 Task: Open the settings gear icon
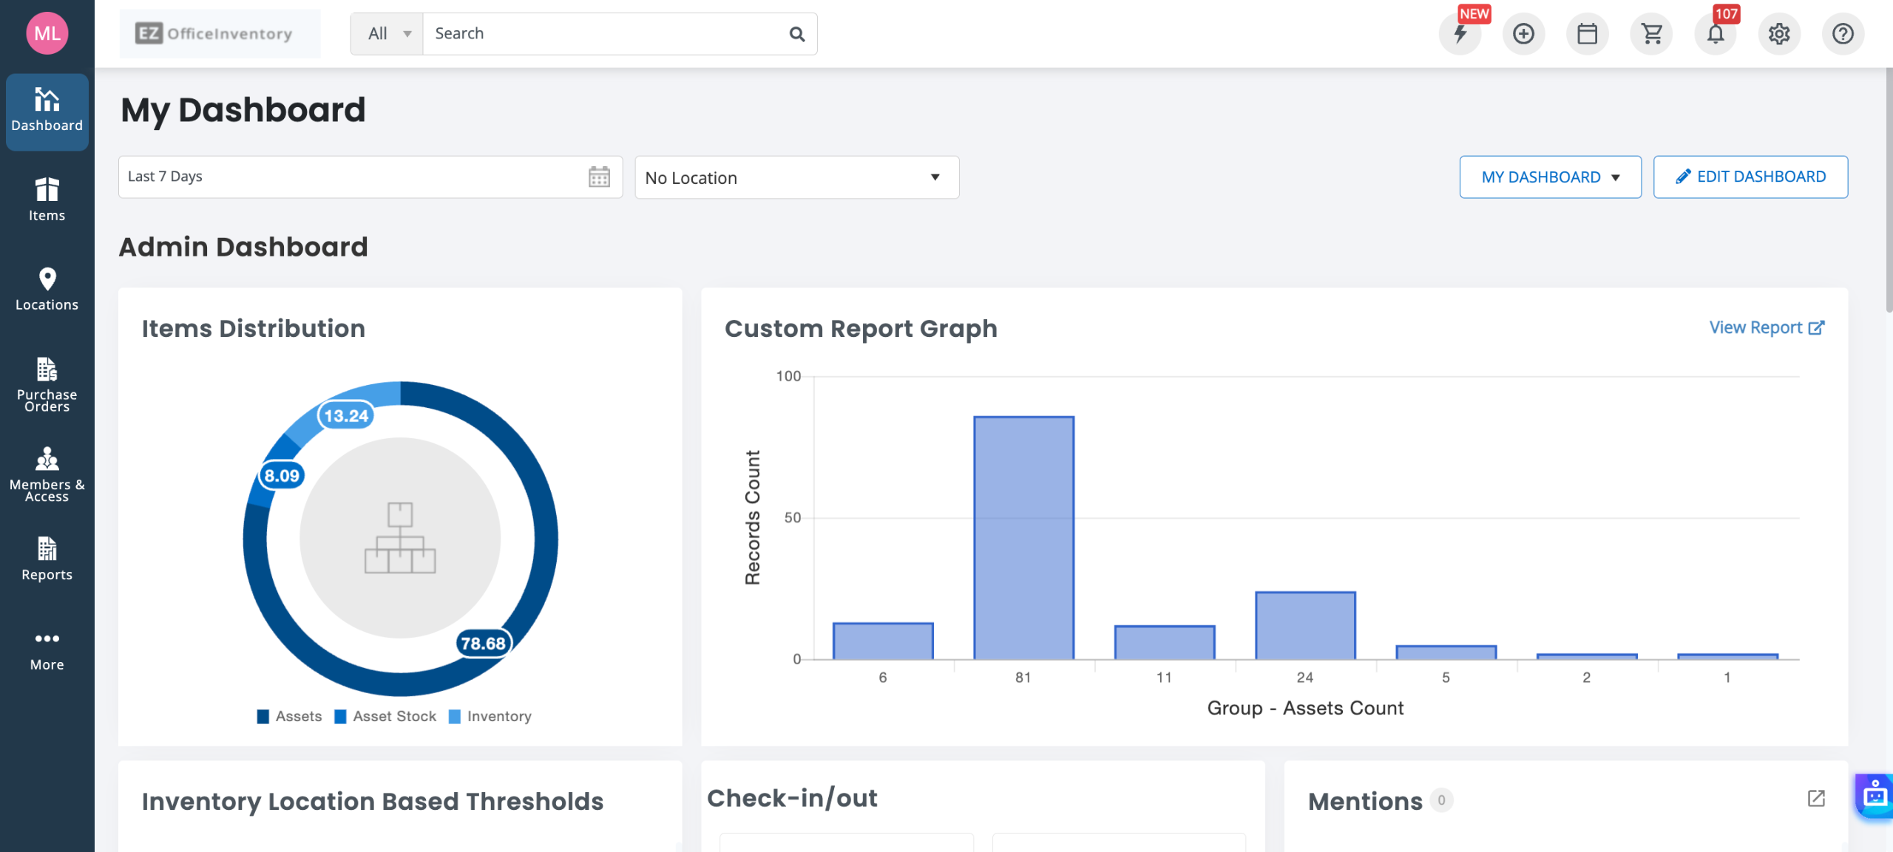[x=1779, y=34]
